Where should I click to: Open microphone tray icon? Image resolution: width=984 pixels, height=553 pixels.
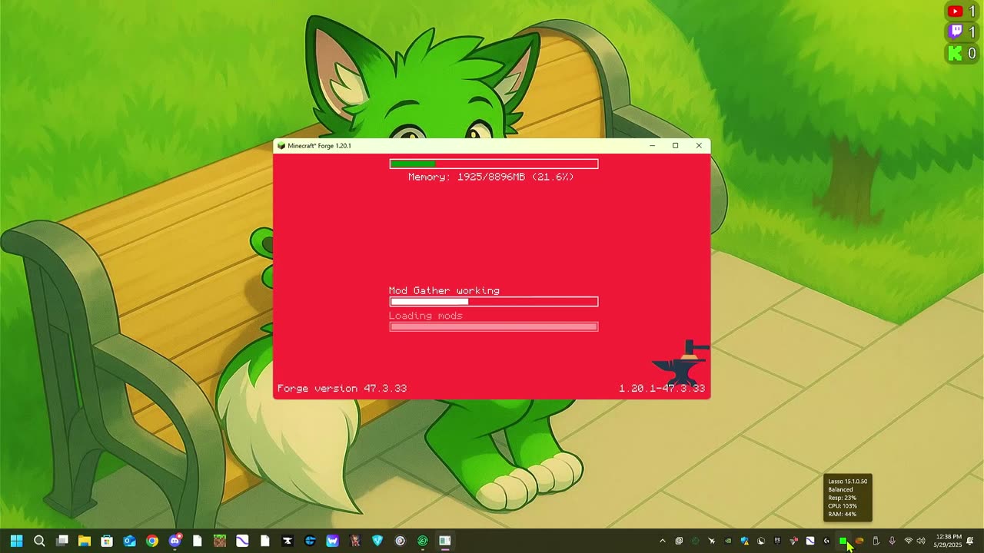(x=892, y=541)
